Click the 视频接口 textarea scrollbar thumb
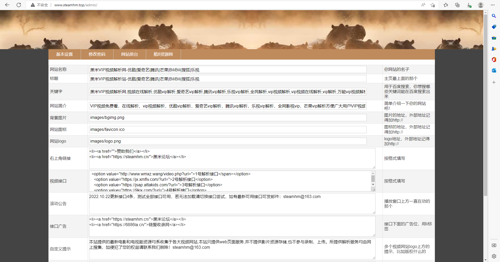 [x=373, y=178]
